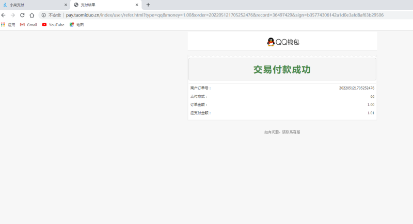Click the QQ钱包 header text
The image size is (413, 224).
click(x=288, y=42)
